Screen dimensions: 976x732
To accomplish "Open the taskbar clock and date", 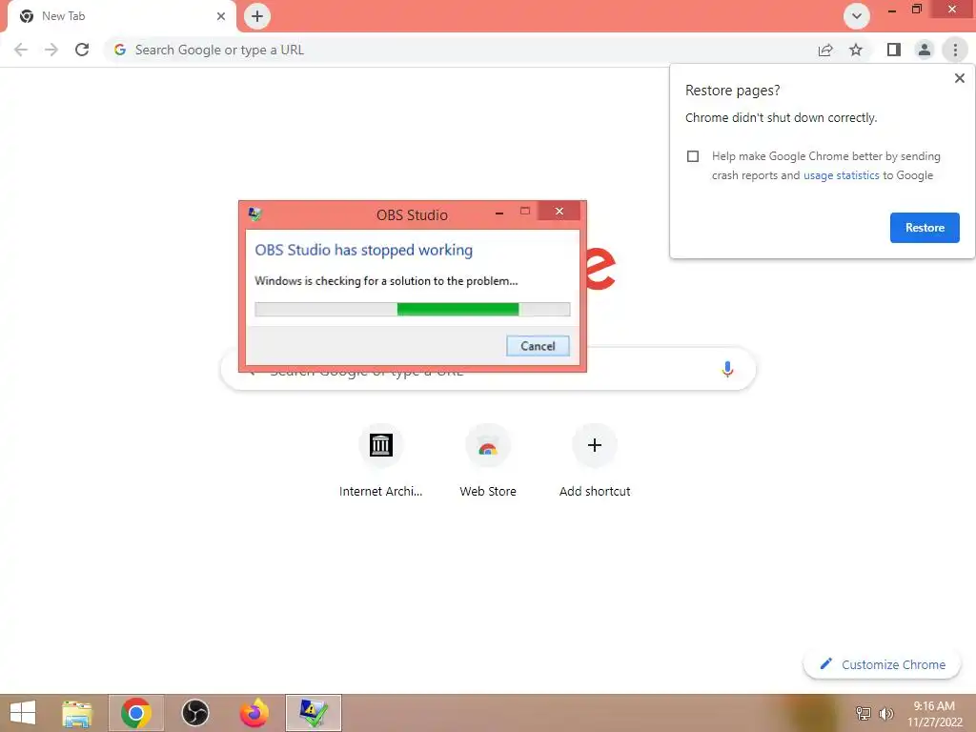I will 934,714.
